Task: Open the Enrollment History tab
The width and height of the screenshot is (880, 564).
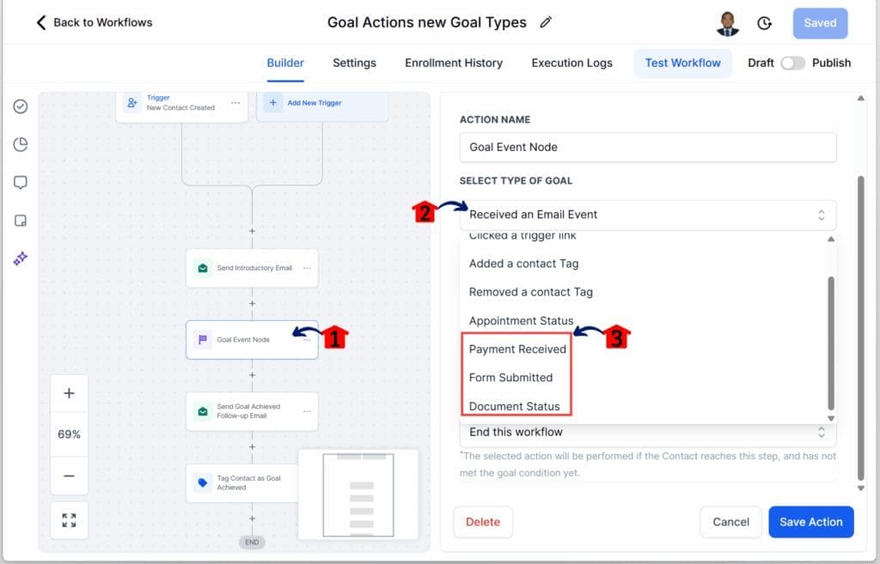Action: pos(454,63)
